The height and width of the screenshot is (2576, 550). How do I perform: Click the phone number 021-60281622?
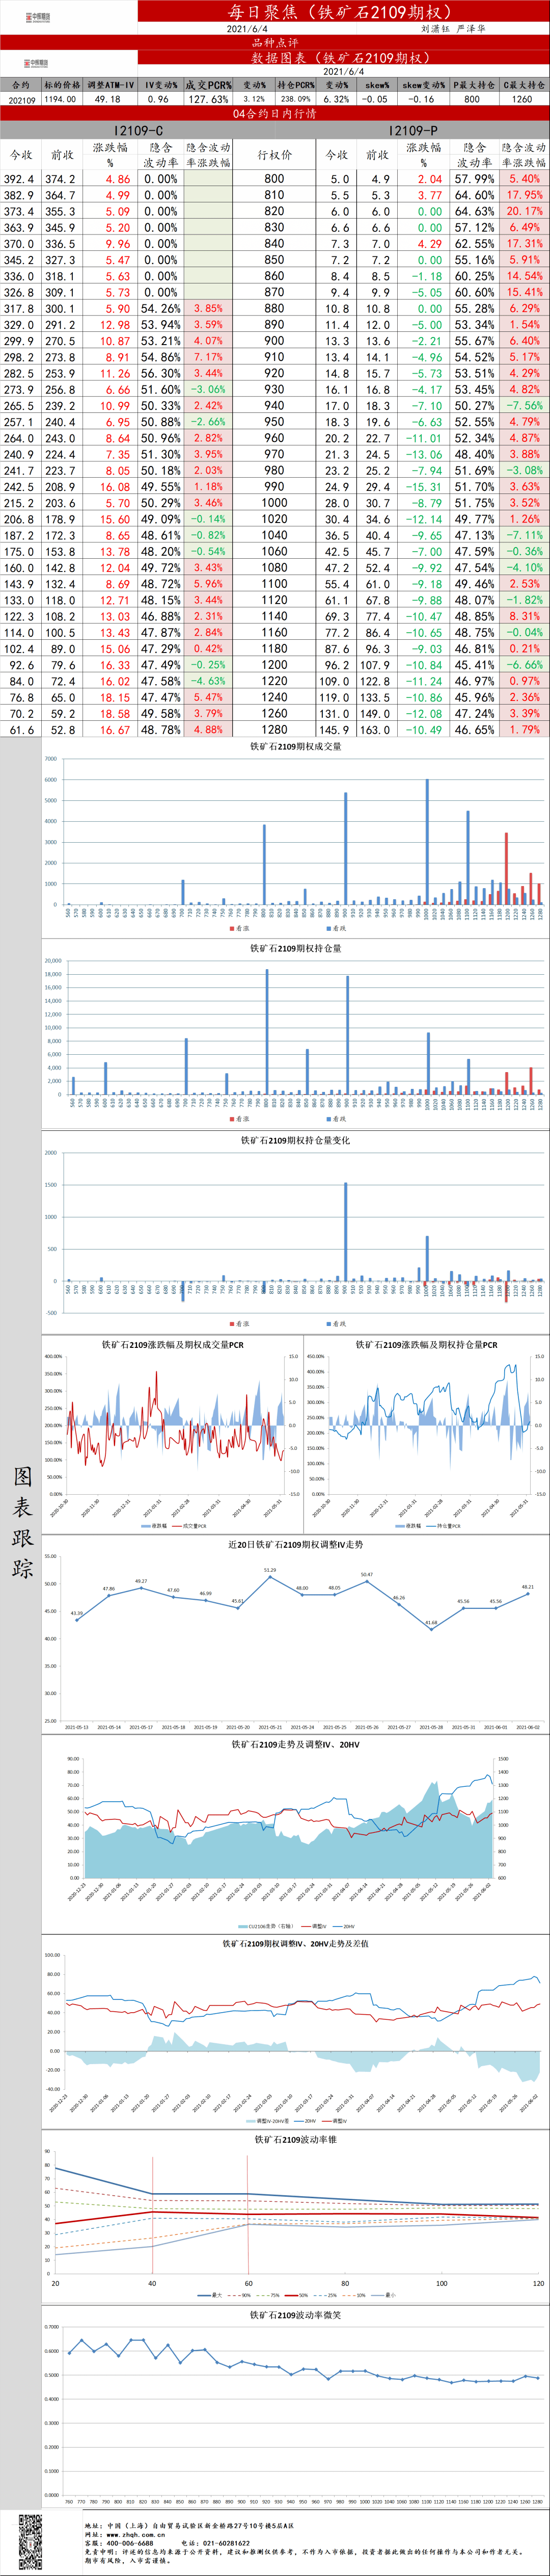point(227,2543)
